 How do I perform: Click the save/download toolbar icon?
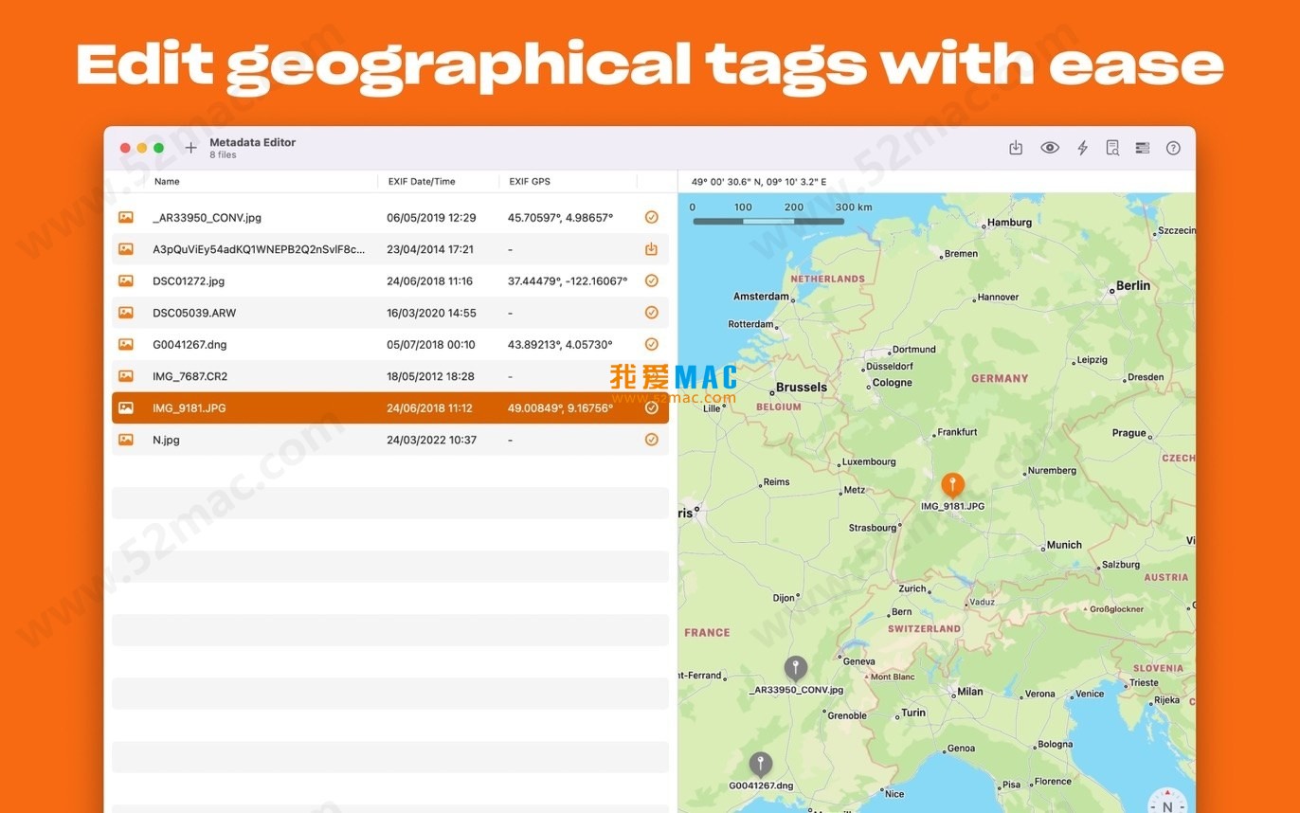(x=1016, y=148)
